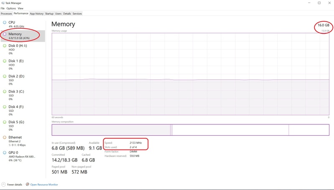Image resolution: width=334 pixels, height=190 pixels.
Task: Select GPU 0 AMD Radeon entry
Action: pyautogui.click(x=23, y=156)
